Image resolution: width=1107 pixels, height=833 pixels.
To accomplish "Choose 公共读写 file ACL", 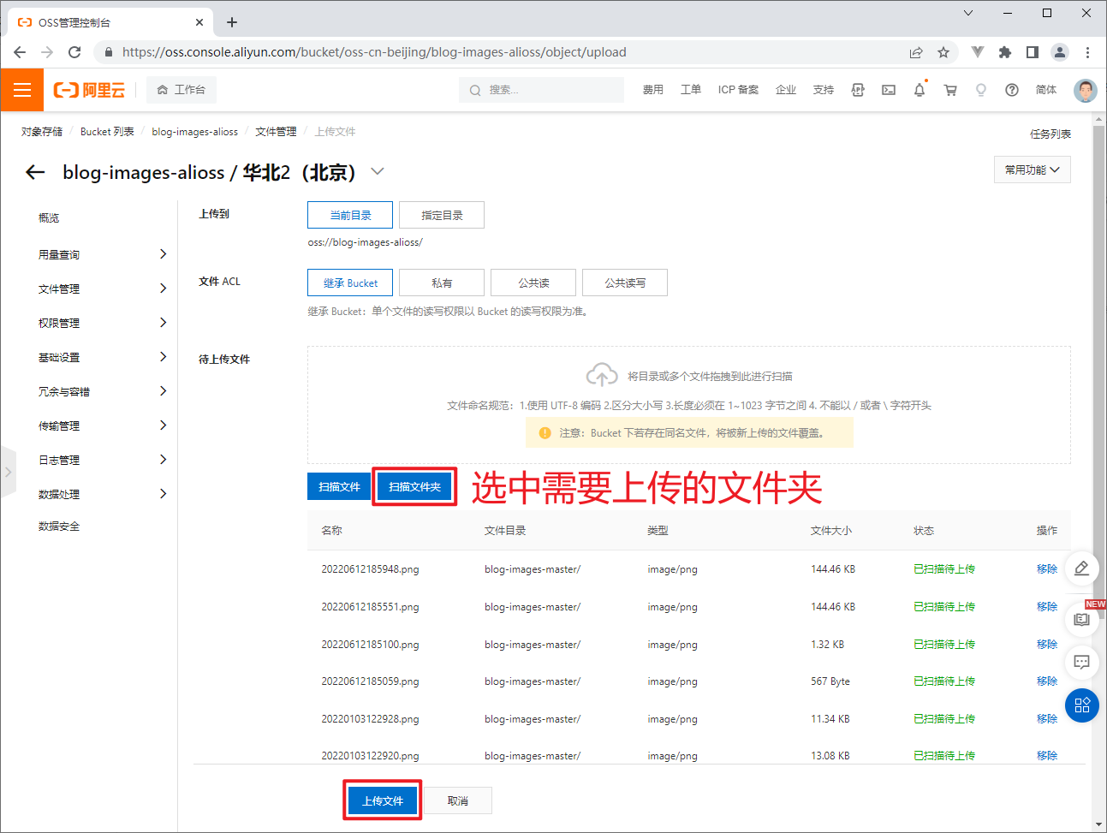I will tap(625, 283).
